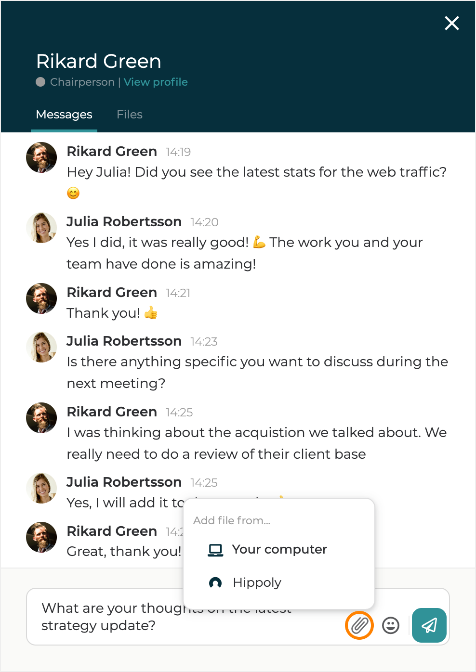Image resolution: width=476 pixels, height=672 pixels.
Task: Open the emoji picker smiley icon
Action: (391, 625)
